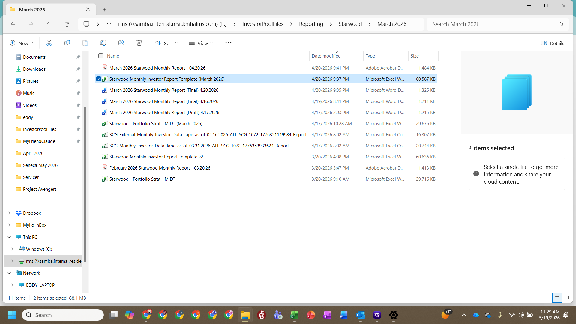The width and height of the screenshot is (576, 324).
Task: Expand the rms samba drive node
Action: click(12, 261)
